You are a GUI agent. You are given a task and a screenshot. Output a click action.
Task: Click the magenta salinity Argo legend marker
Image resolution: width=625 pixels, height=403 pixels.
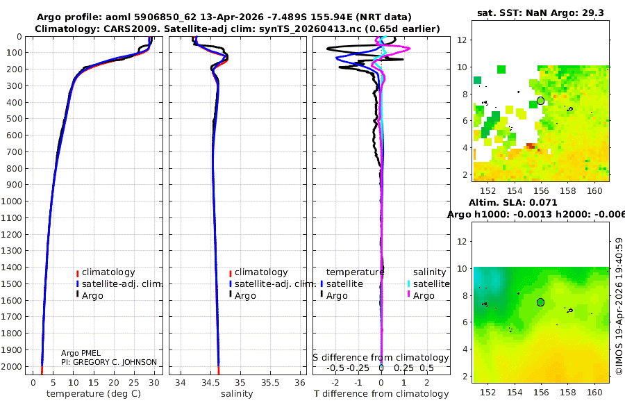pos(408,294)
